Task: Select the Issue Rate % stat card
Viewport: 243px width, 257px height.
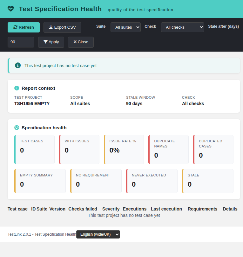Action: pyautogui.click(x=124, y=149)
